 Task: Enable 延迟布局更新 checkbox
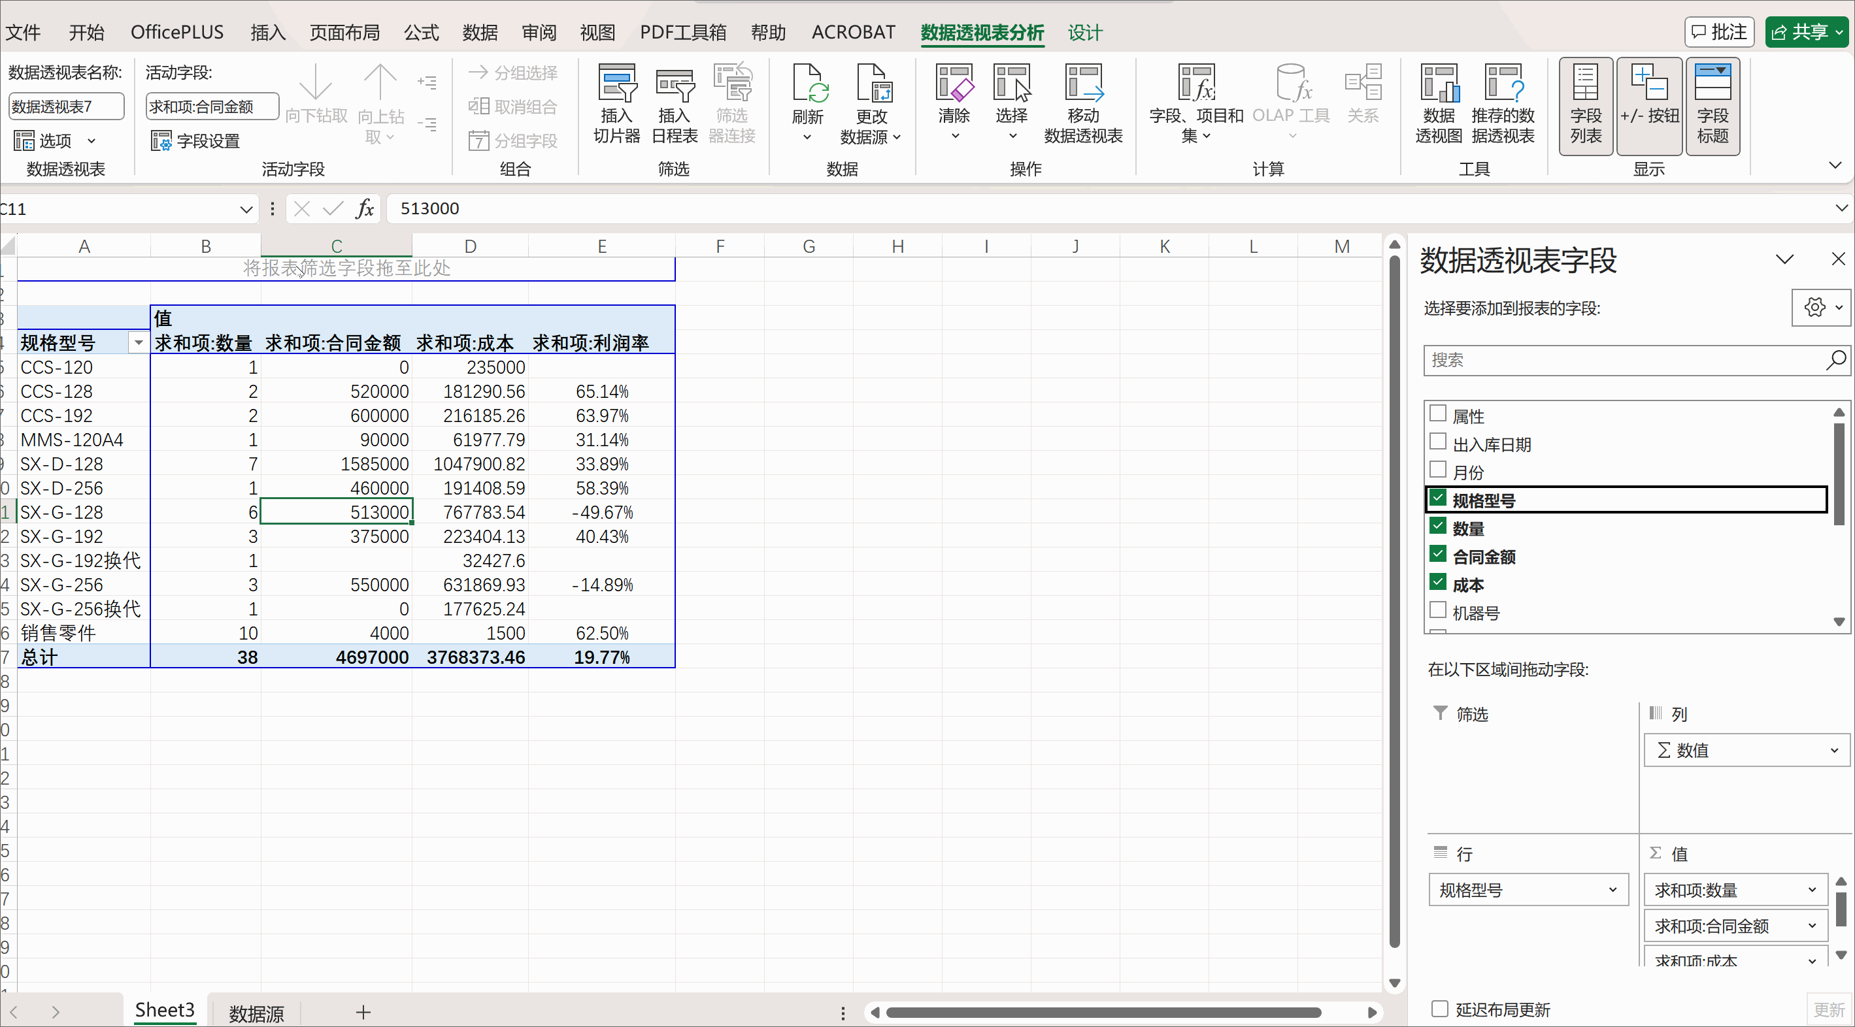pyautogui.click(x=1439, y=1008)
